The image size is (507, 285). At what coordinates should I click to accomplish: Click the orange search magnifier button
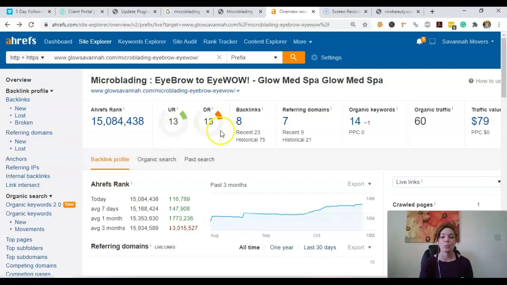pyautogui.click(x=294, y=57)
